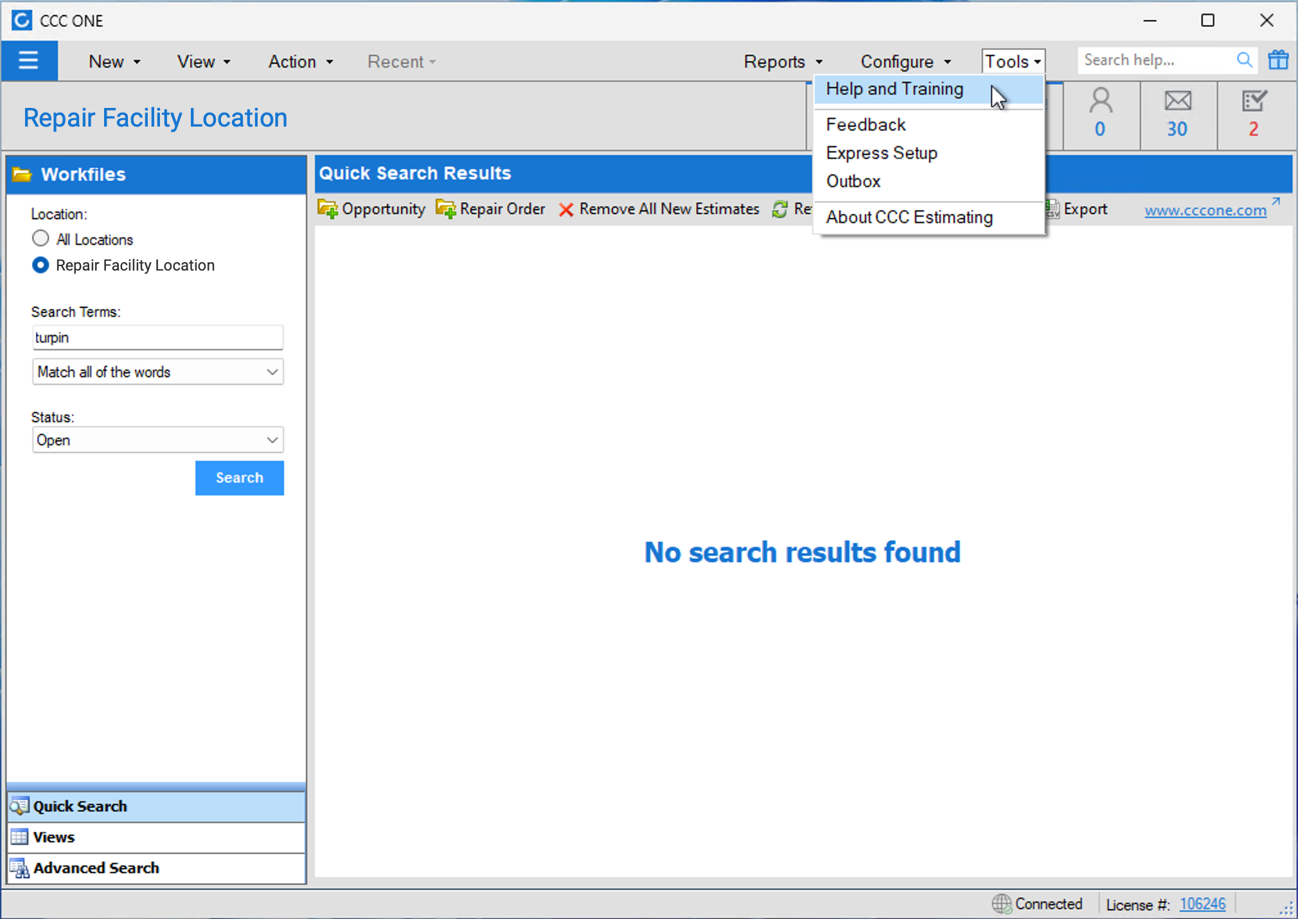Open the Recent dropdown menu
The image size is (1298, 919).
pyautogui.click(x=402, y=62)
